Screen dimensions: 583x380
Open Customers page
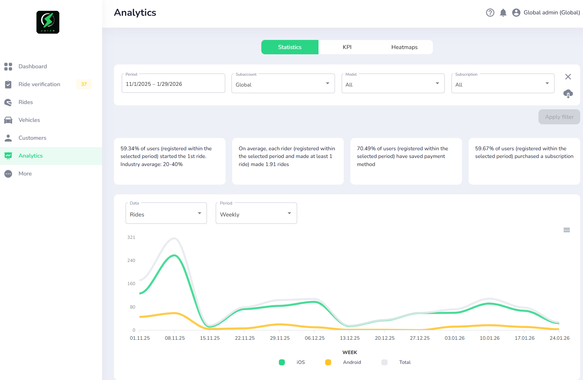pyautogui.click(x=51, y=138)
